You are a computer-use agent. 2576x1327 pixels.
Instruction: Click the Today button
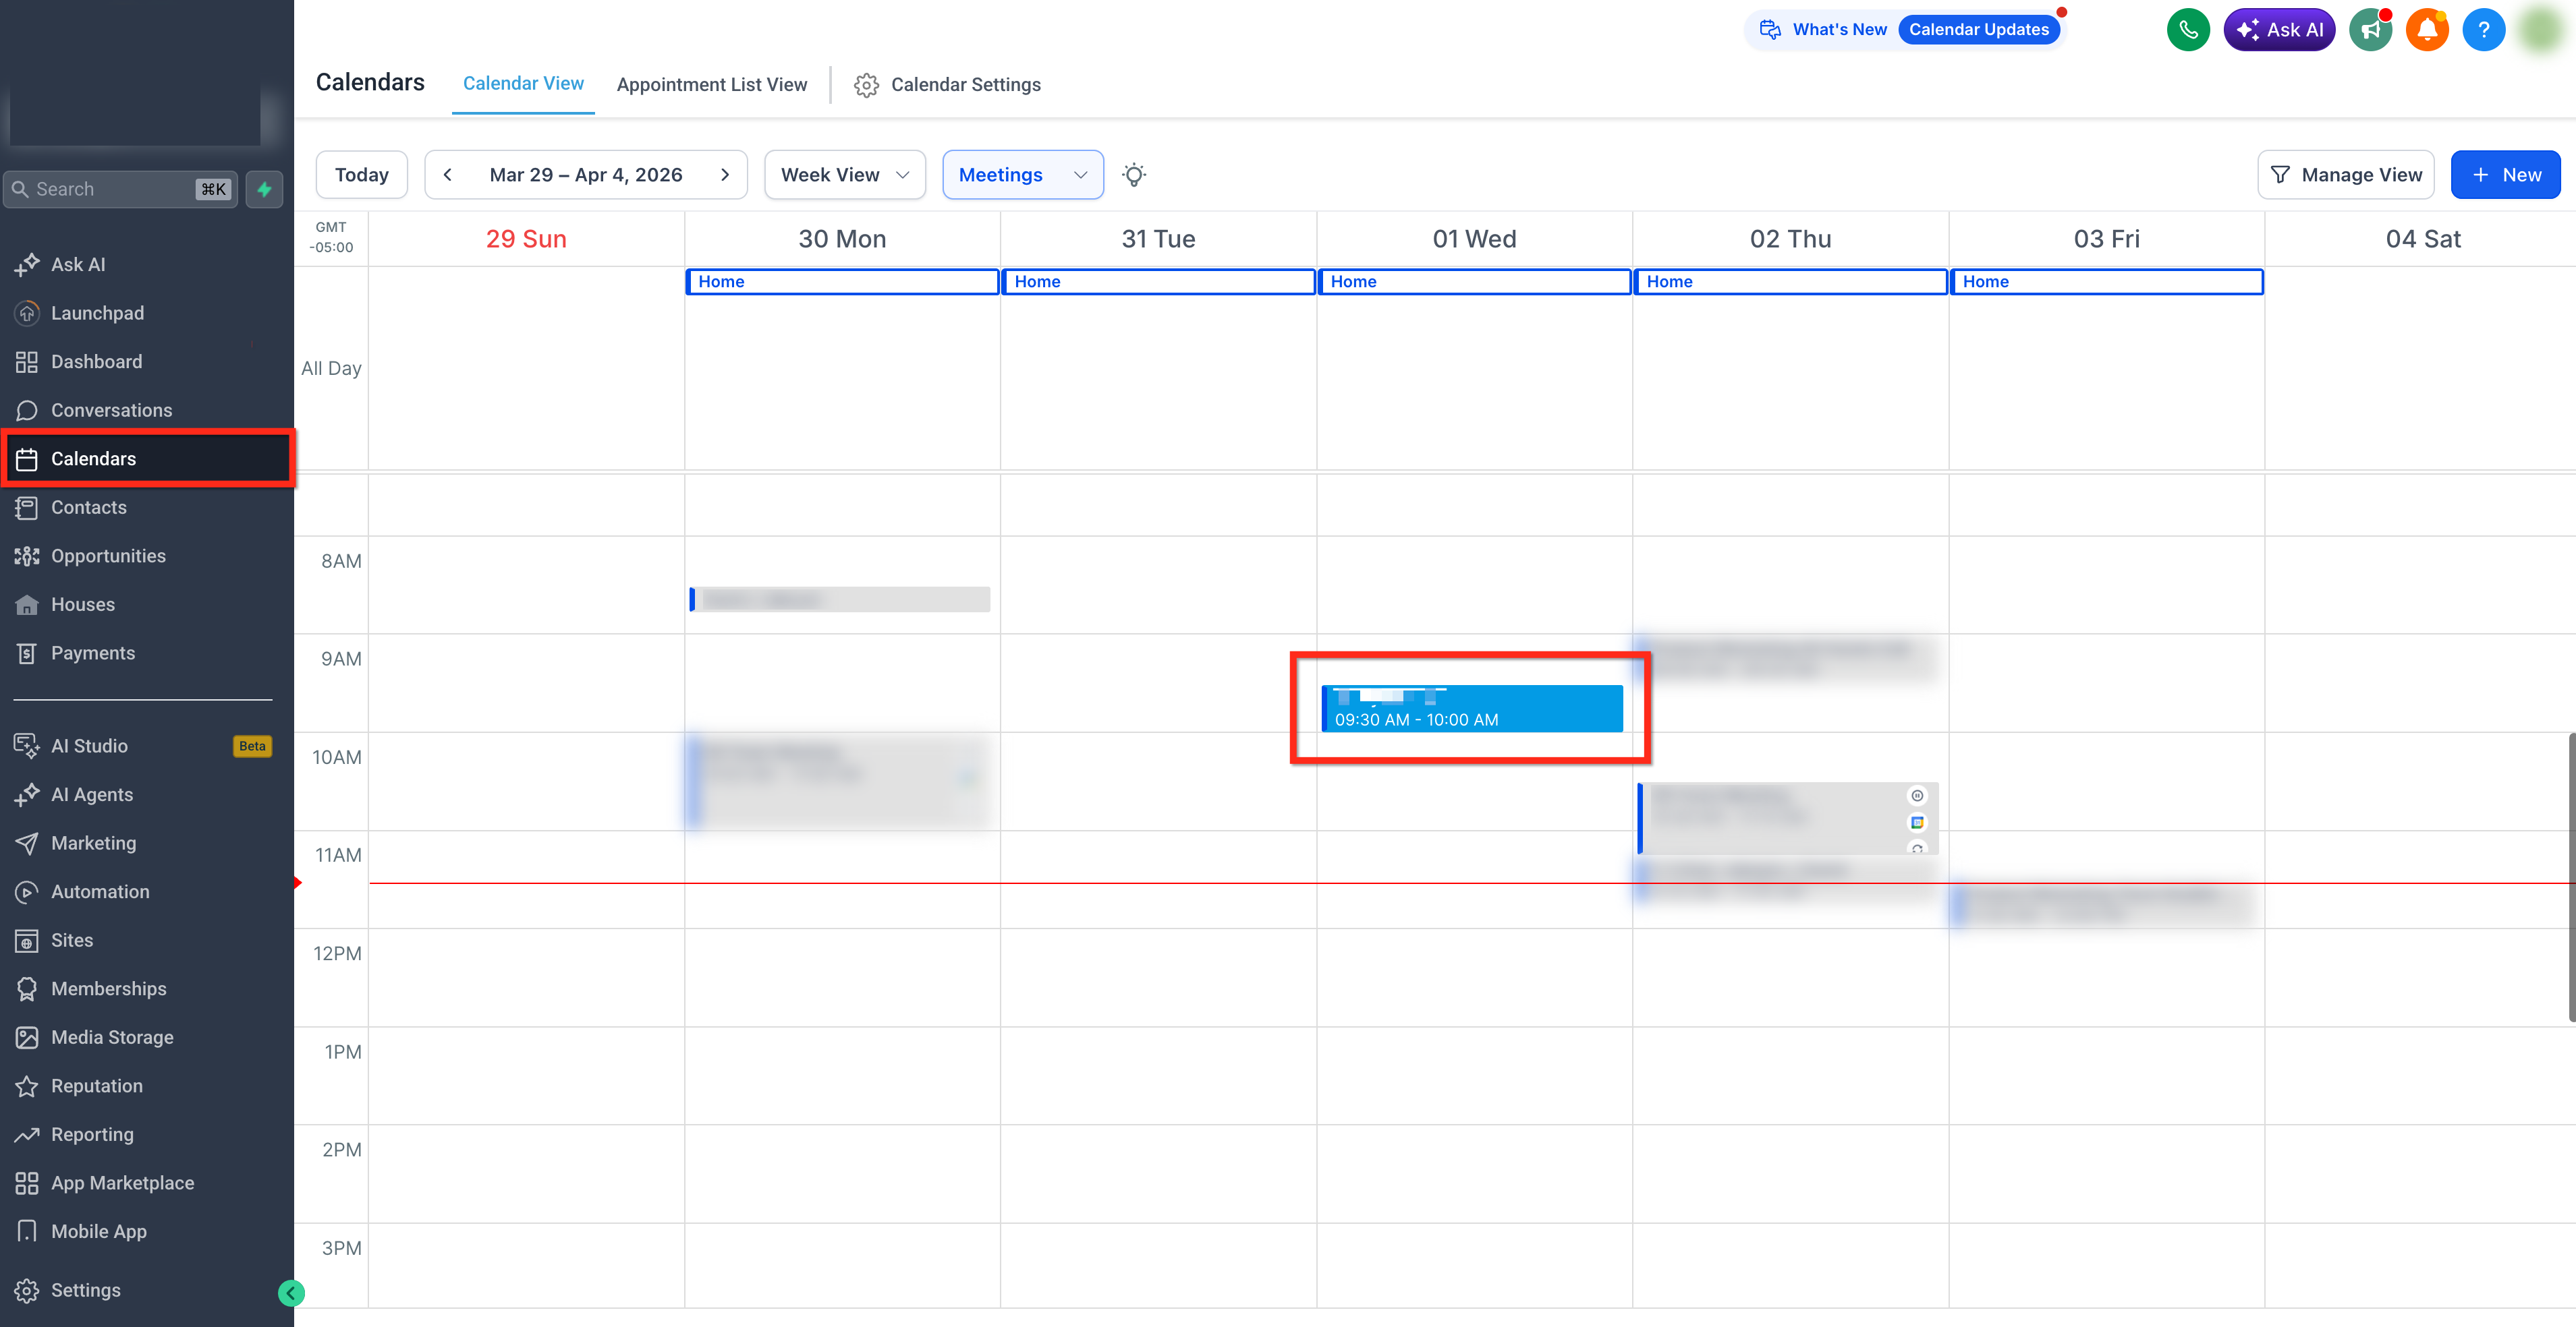tap(362, 175)
